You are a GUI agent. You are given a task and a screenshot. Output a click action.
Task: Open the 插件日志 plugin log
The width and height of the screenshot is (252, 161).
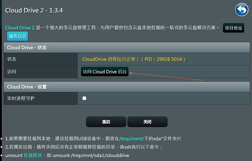click(x=18, y=36)
